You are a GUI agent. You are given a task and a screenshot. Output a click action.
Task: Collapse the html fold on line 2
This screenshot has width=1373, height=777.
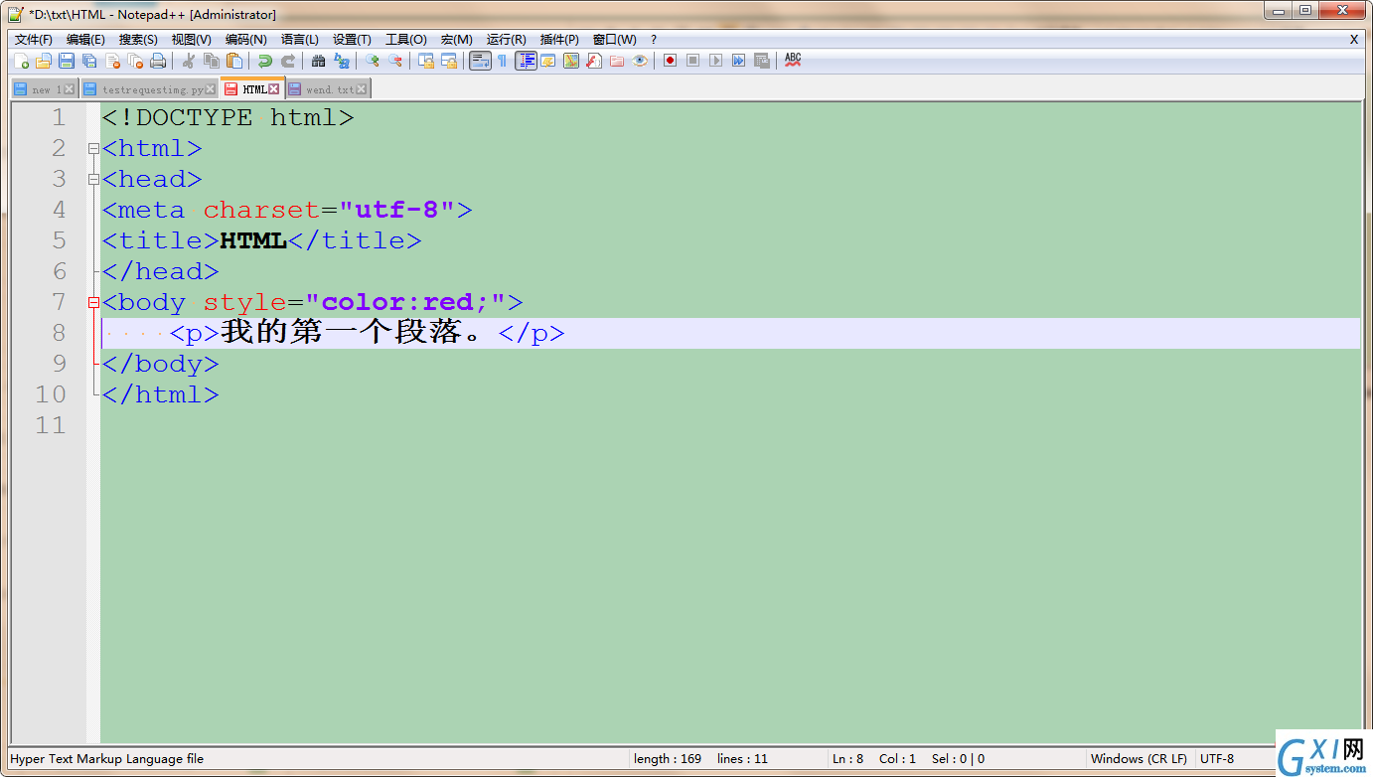[x=94, y=149]
